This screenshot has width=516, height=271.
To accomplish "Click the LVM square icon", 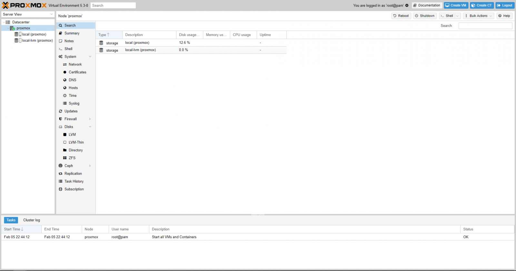I will 65,135.
